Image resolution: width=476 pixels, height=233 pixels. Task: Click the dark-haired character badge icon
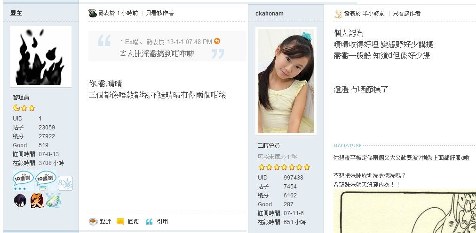coord(20,201)
